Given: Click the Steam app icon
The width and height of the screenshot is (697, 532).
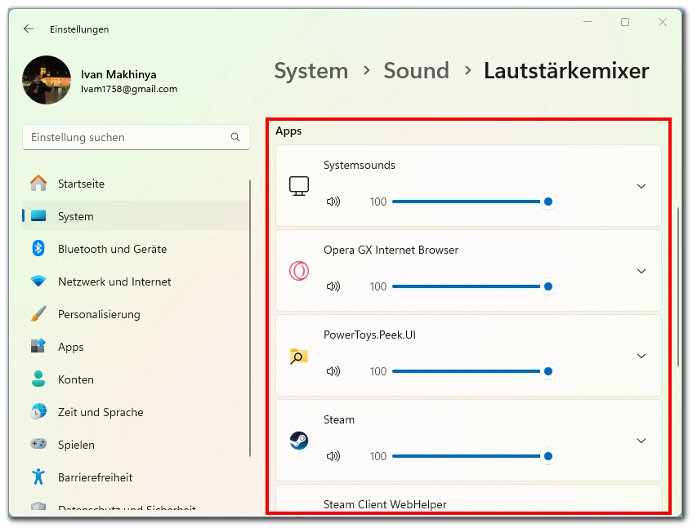Looking at the screenshot, I should pyautogui.click(x=299, y=441).
